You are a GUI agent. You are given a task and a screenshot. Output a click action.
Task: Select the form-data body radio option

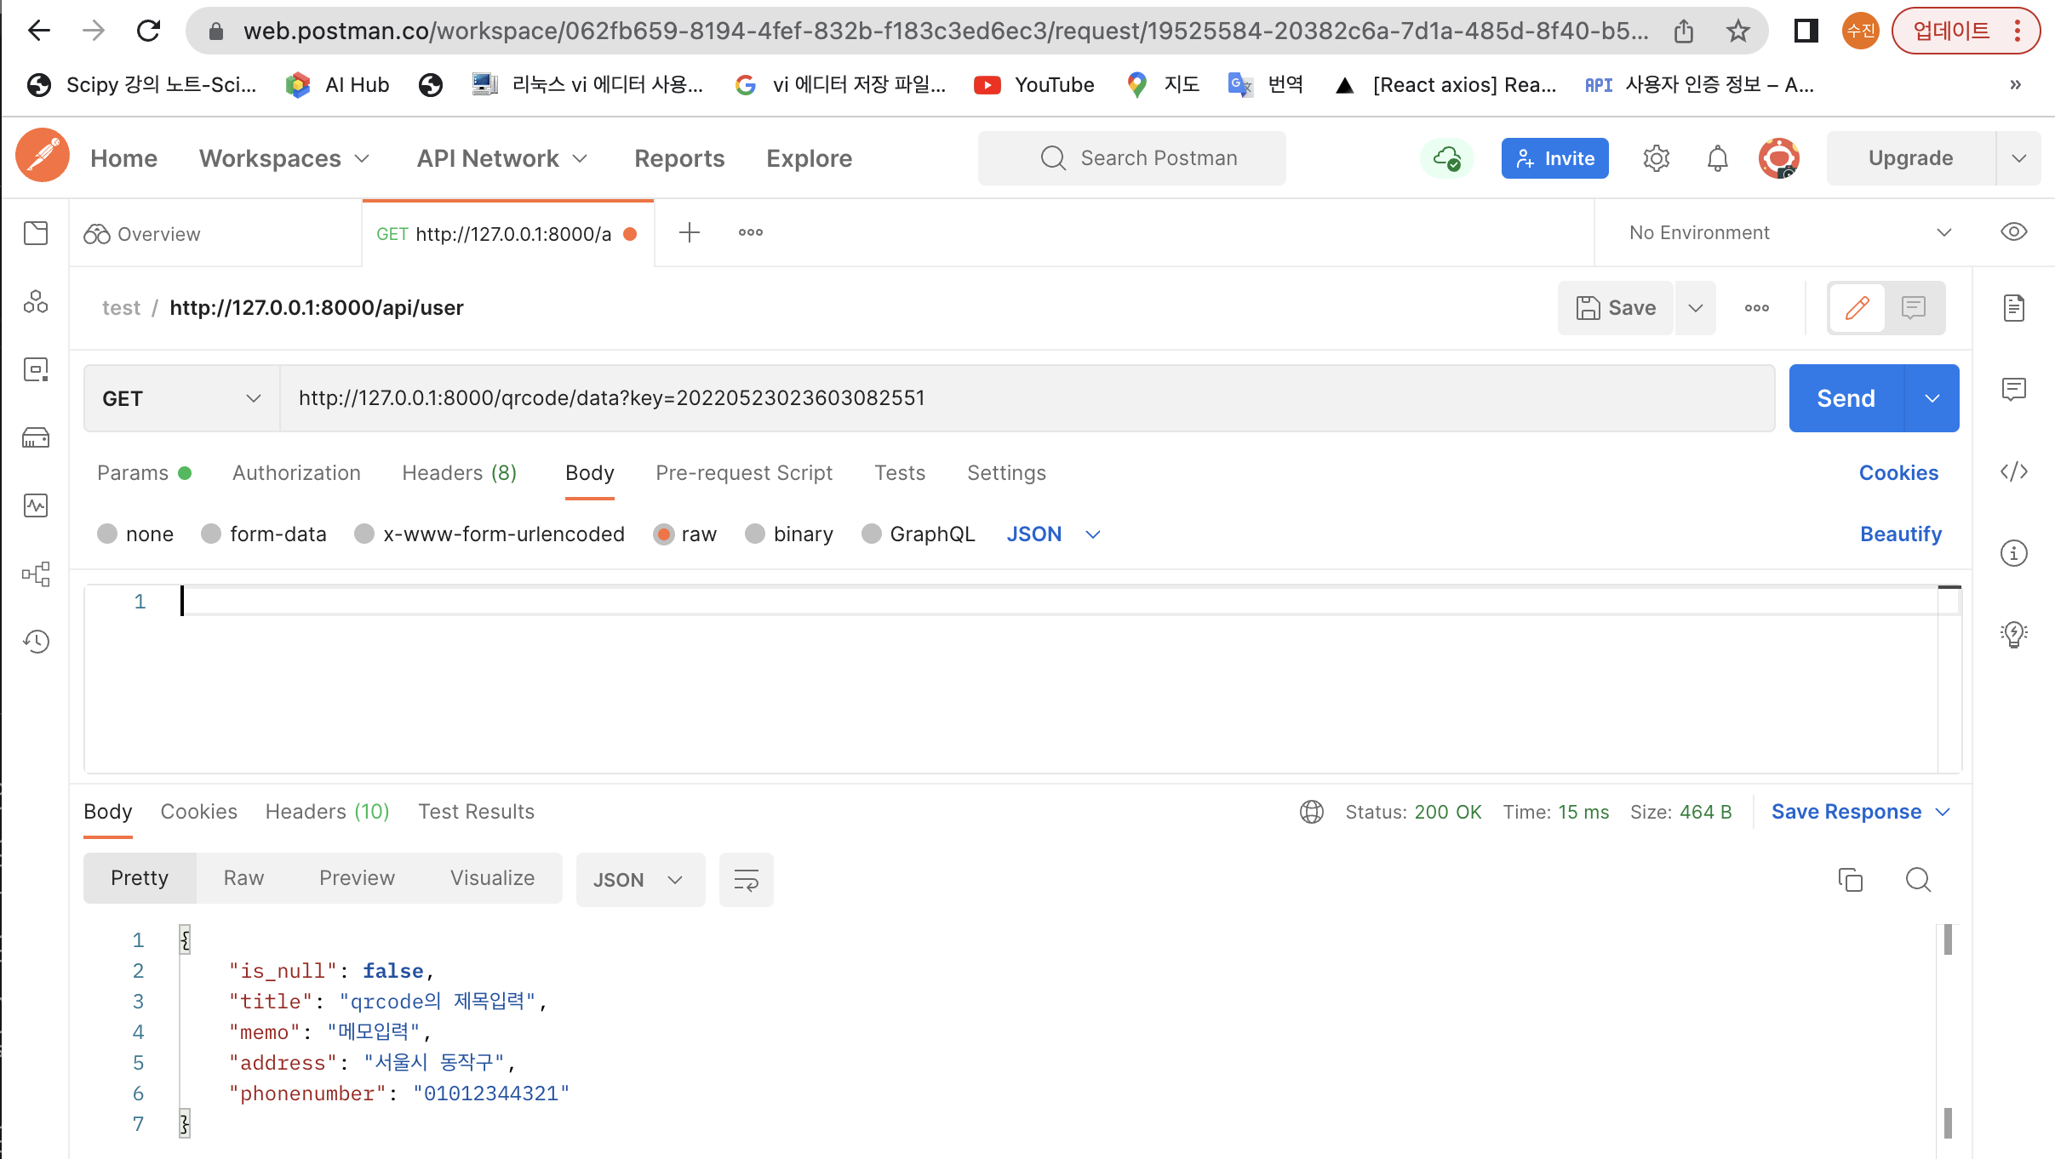(211, 534)
